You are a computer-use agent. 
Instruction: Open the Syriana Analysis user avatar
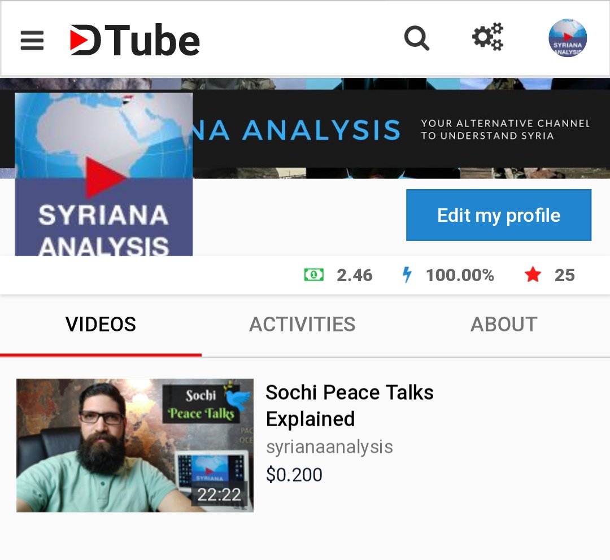pyautogui.click(x=568, y=38)
